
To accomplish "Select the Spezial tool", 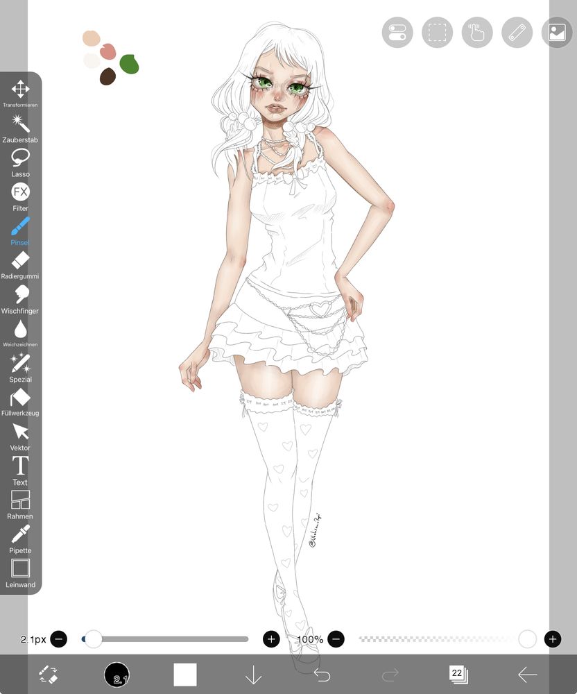I will pos(20,368).
